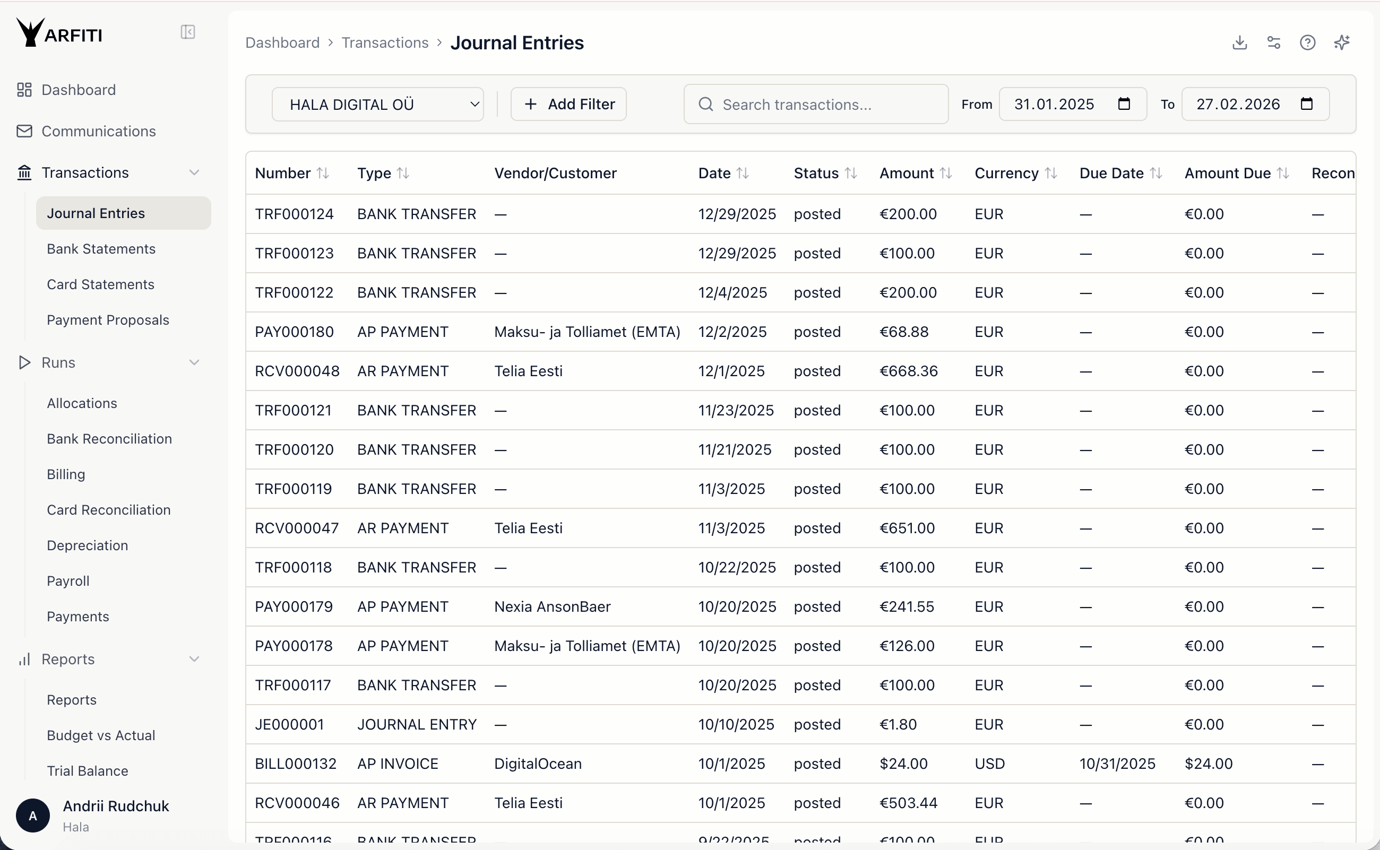Switch to Bank Statements in the sidebar

pos(101,248)
